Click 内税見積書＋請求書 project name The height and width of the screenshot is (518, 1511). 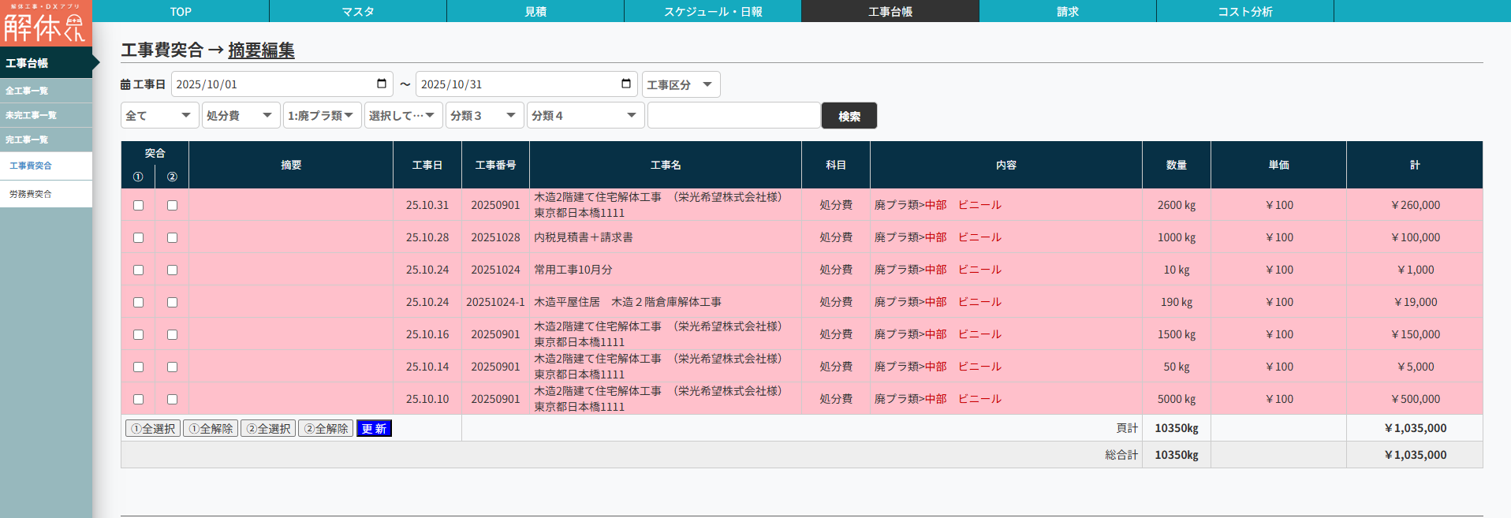coord(584,237)
